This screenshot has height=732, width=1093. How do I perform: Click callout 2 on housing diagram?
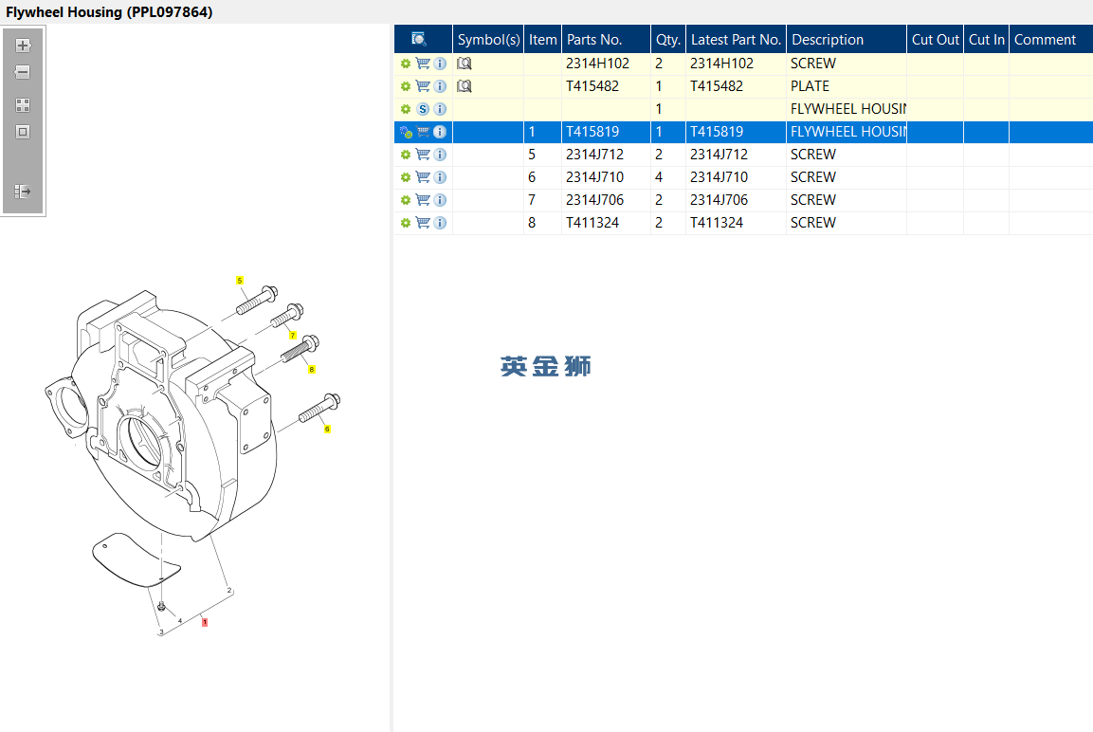pos(229,591)
